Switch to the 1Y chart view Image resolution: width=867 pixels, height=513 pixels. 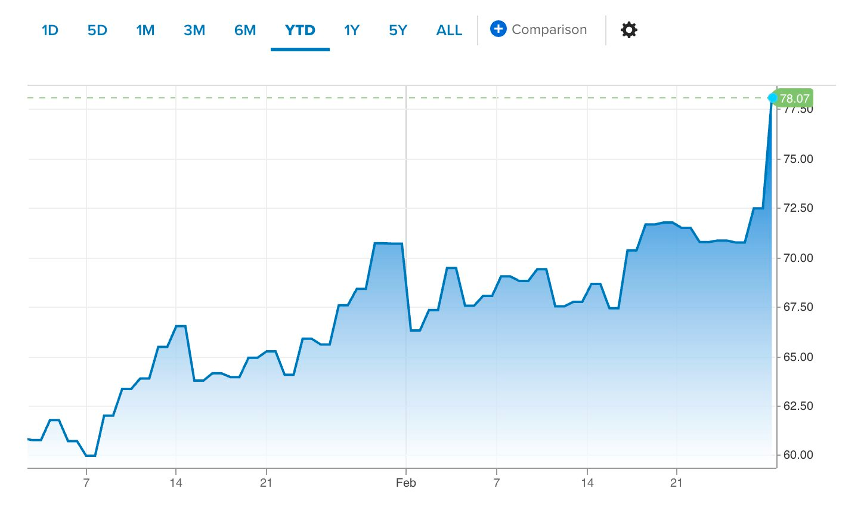351,30
